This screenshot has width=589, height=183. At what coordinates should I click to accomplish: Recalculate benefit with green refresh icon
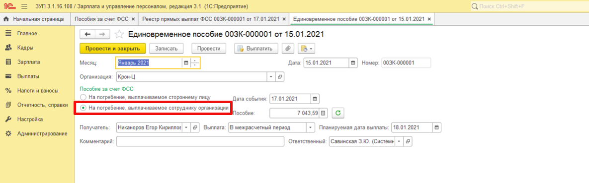(x=337, y=113)
